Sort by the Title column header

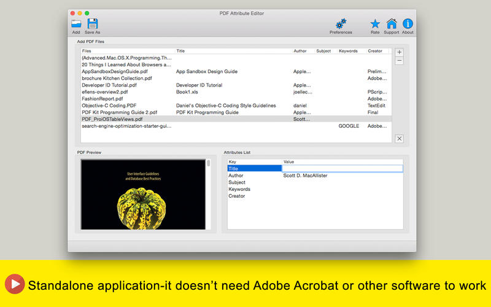coord(233,51)
